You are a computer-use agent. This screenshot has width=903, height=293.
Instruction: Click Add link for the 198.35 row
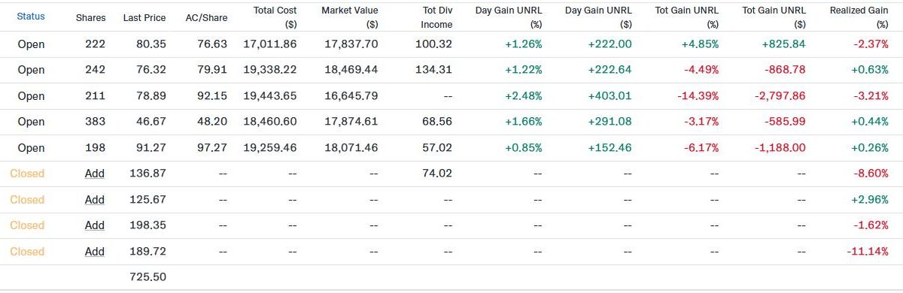pos(95,225)
